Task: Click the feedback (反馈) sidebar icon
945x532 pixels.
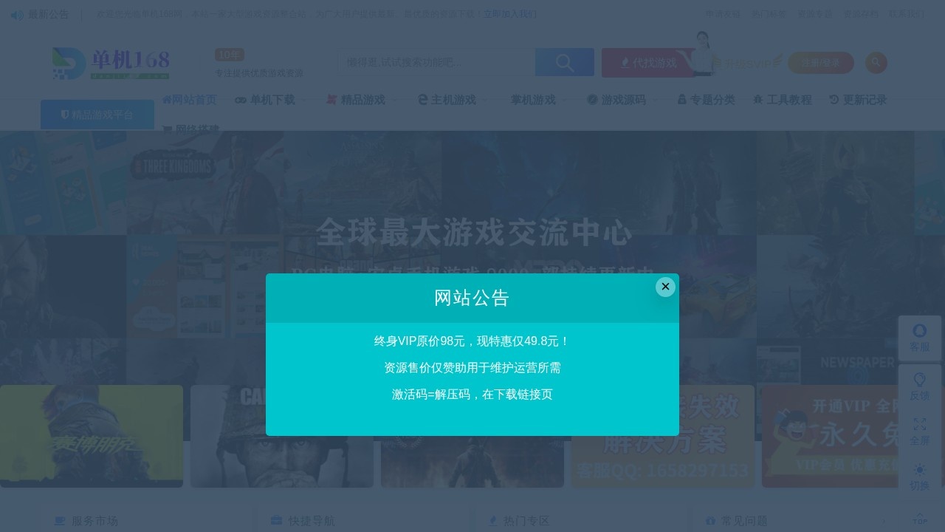Action: [x=920, y=384]
